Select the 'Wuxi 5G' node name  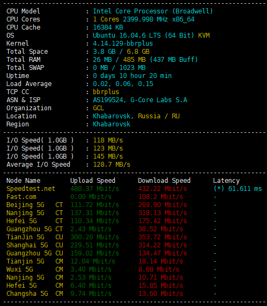tap(20, 269)
